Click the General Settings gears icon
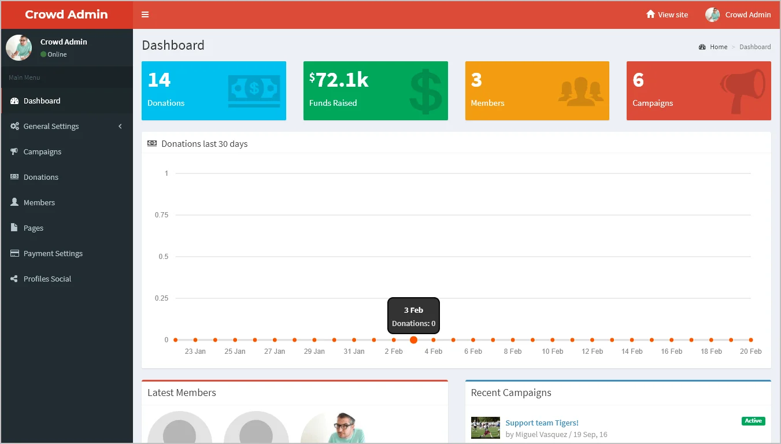The image size is (781, 444). pyautogui.click(x=14, y=126)
